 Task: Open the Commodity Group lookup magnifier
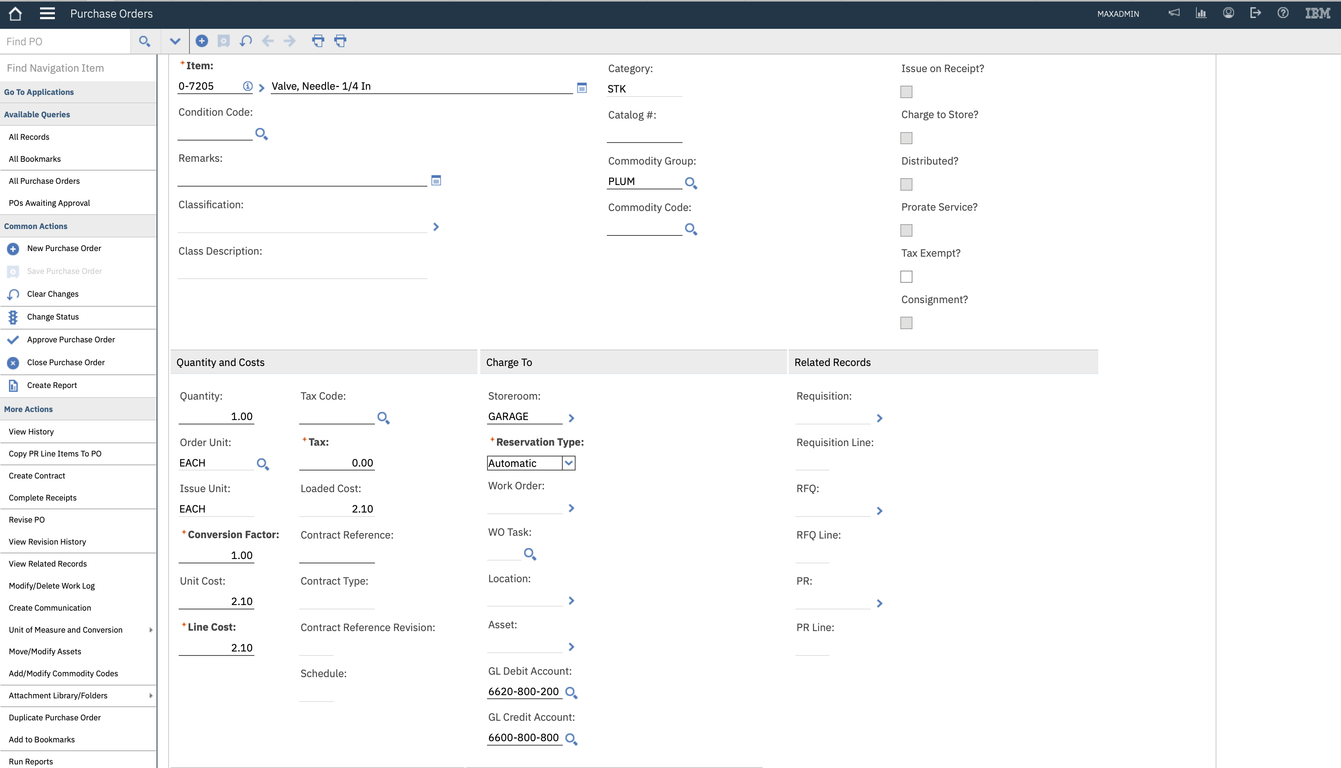click(x=691, y=183)
